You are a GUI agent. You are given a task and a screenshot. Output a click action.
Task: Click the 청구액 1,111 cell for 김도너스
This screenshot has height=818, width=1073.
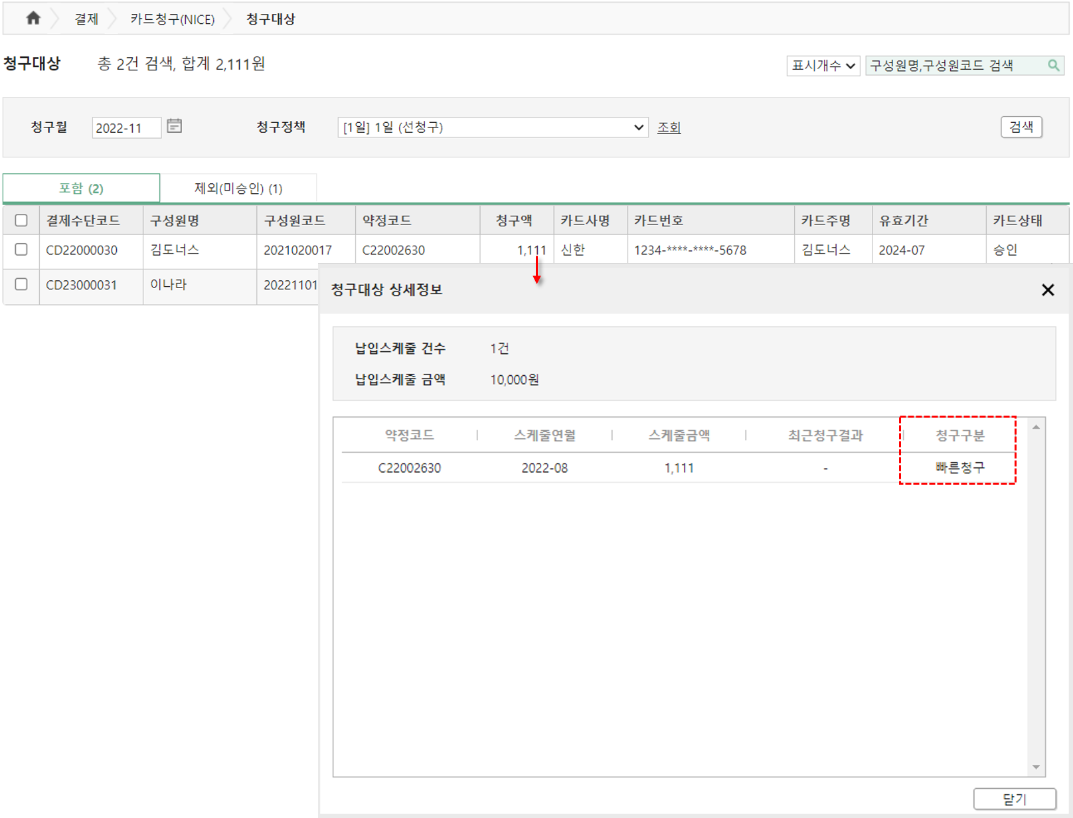pos(517,250)
